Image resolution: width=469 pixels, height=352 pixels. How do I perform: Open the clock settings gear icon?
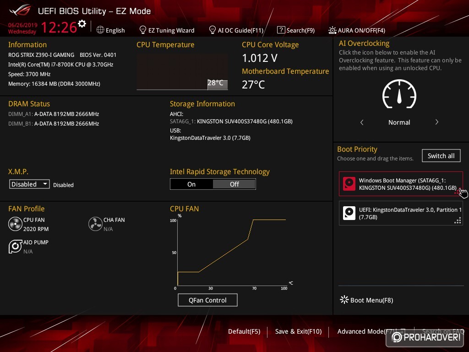pyautogui.click(x=82, y=23)
